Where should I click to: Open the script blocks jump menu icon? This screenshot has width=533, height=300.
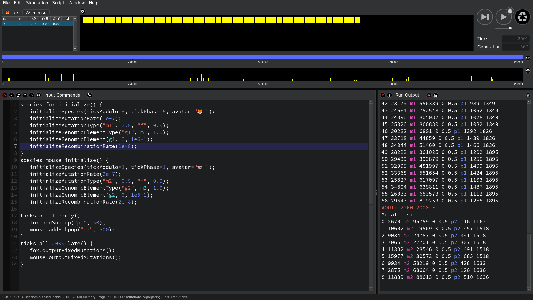point(38,95)
